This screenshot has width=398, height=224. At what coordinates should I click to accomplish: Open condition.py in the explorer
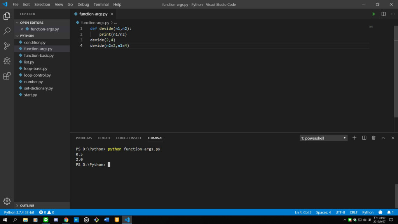point(42,42)
